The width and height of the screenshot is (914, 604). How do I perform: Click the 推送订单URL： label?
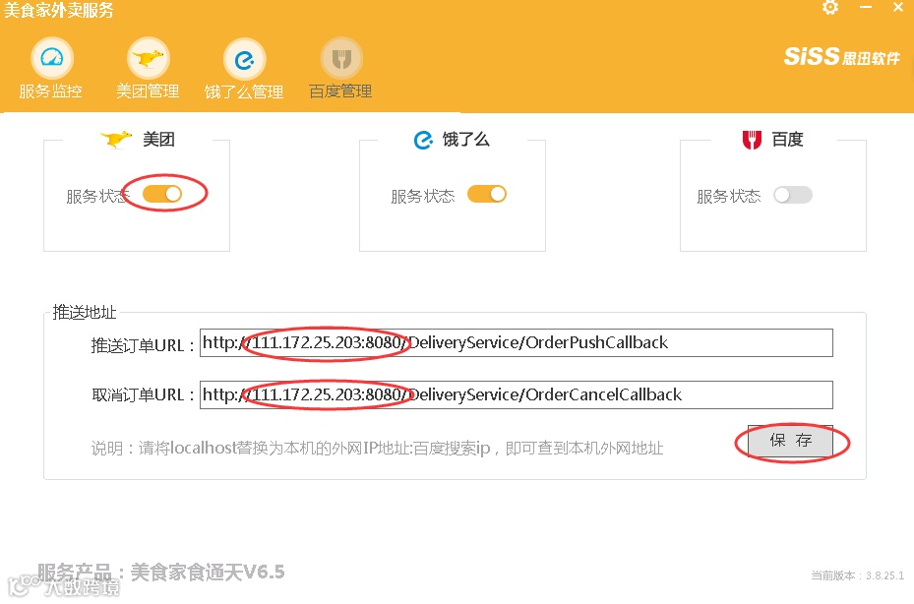tap(144, 345)
